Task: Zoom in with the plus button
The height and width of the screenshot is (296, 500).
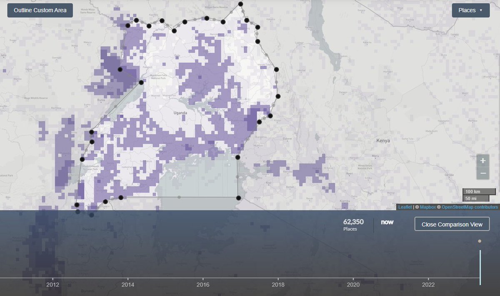Action: coord(483,161)
